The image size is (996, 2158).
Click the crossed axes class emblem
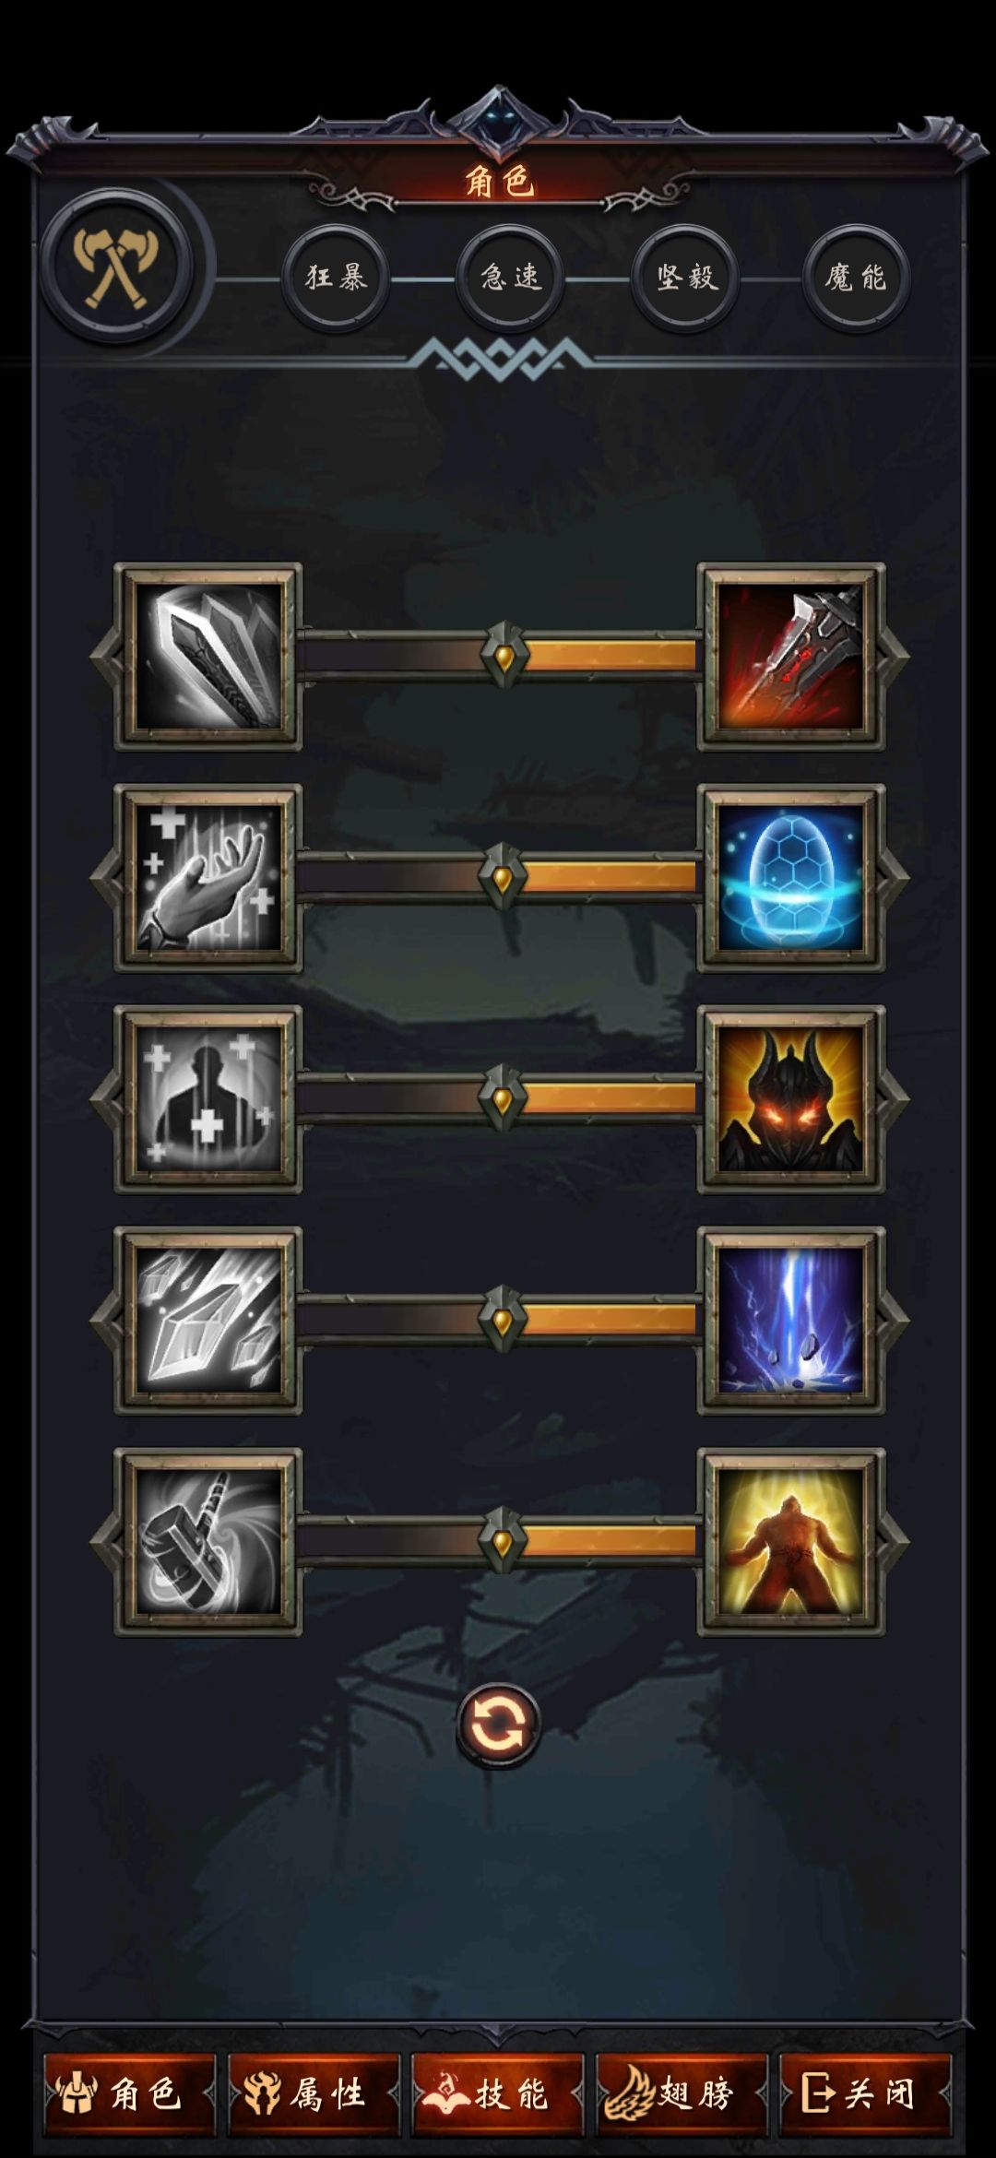[116, 267]
